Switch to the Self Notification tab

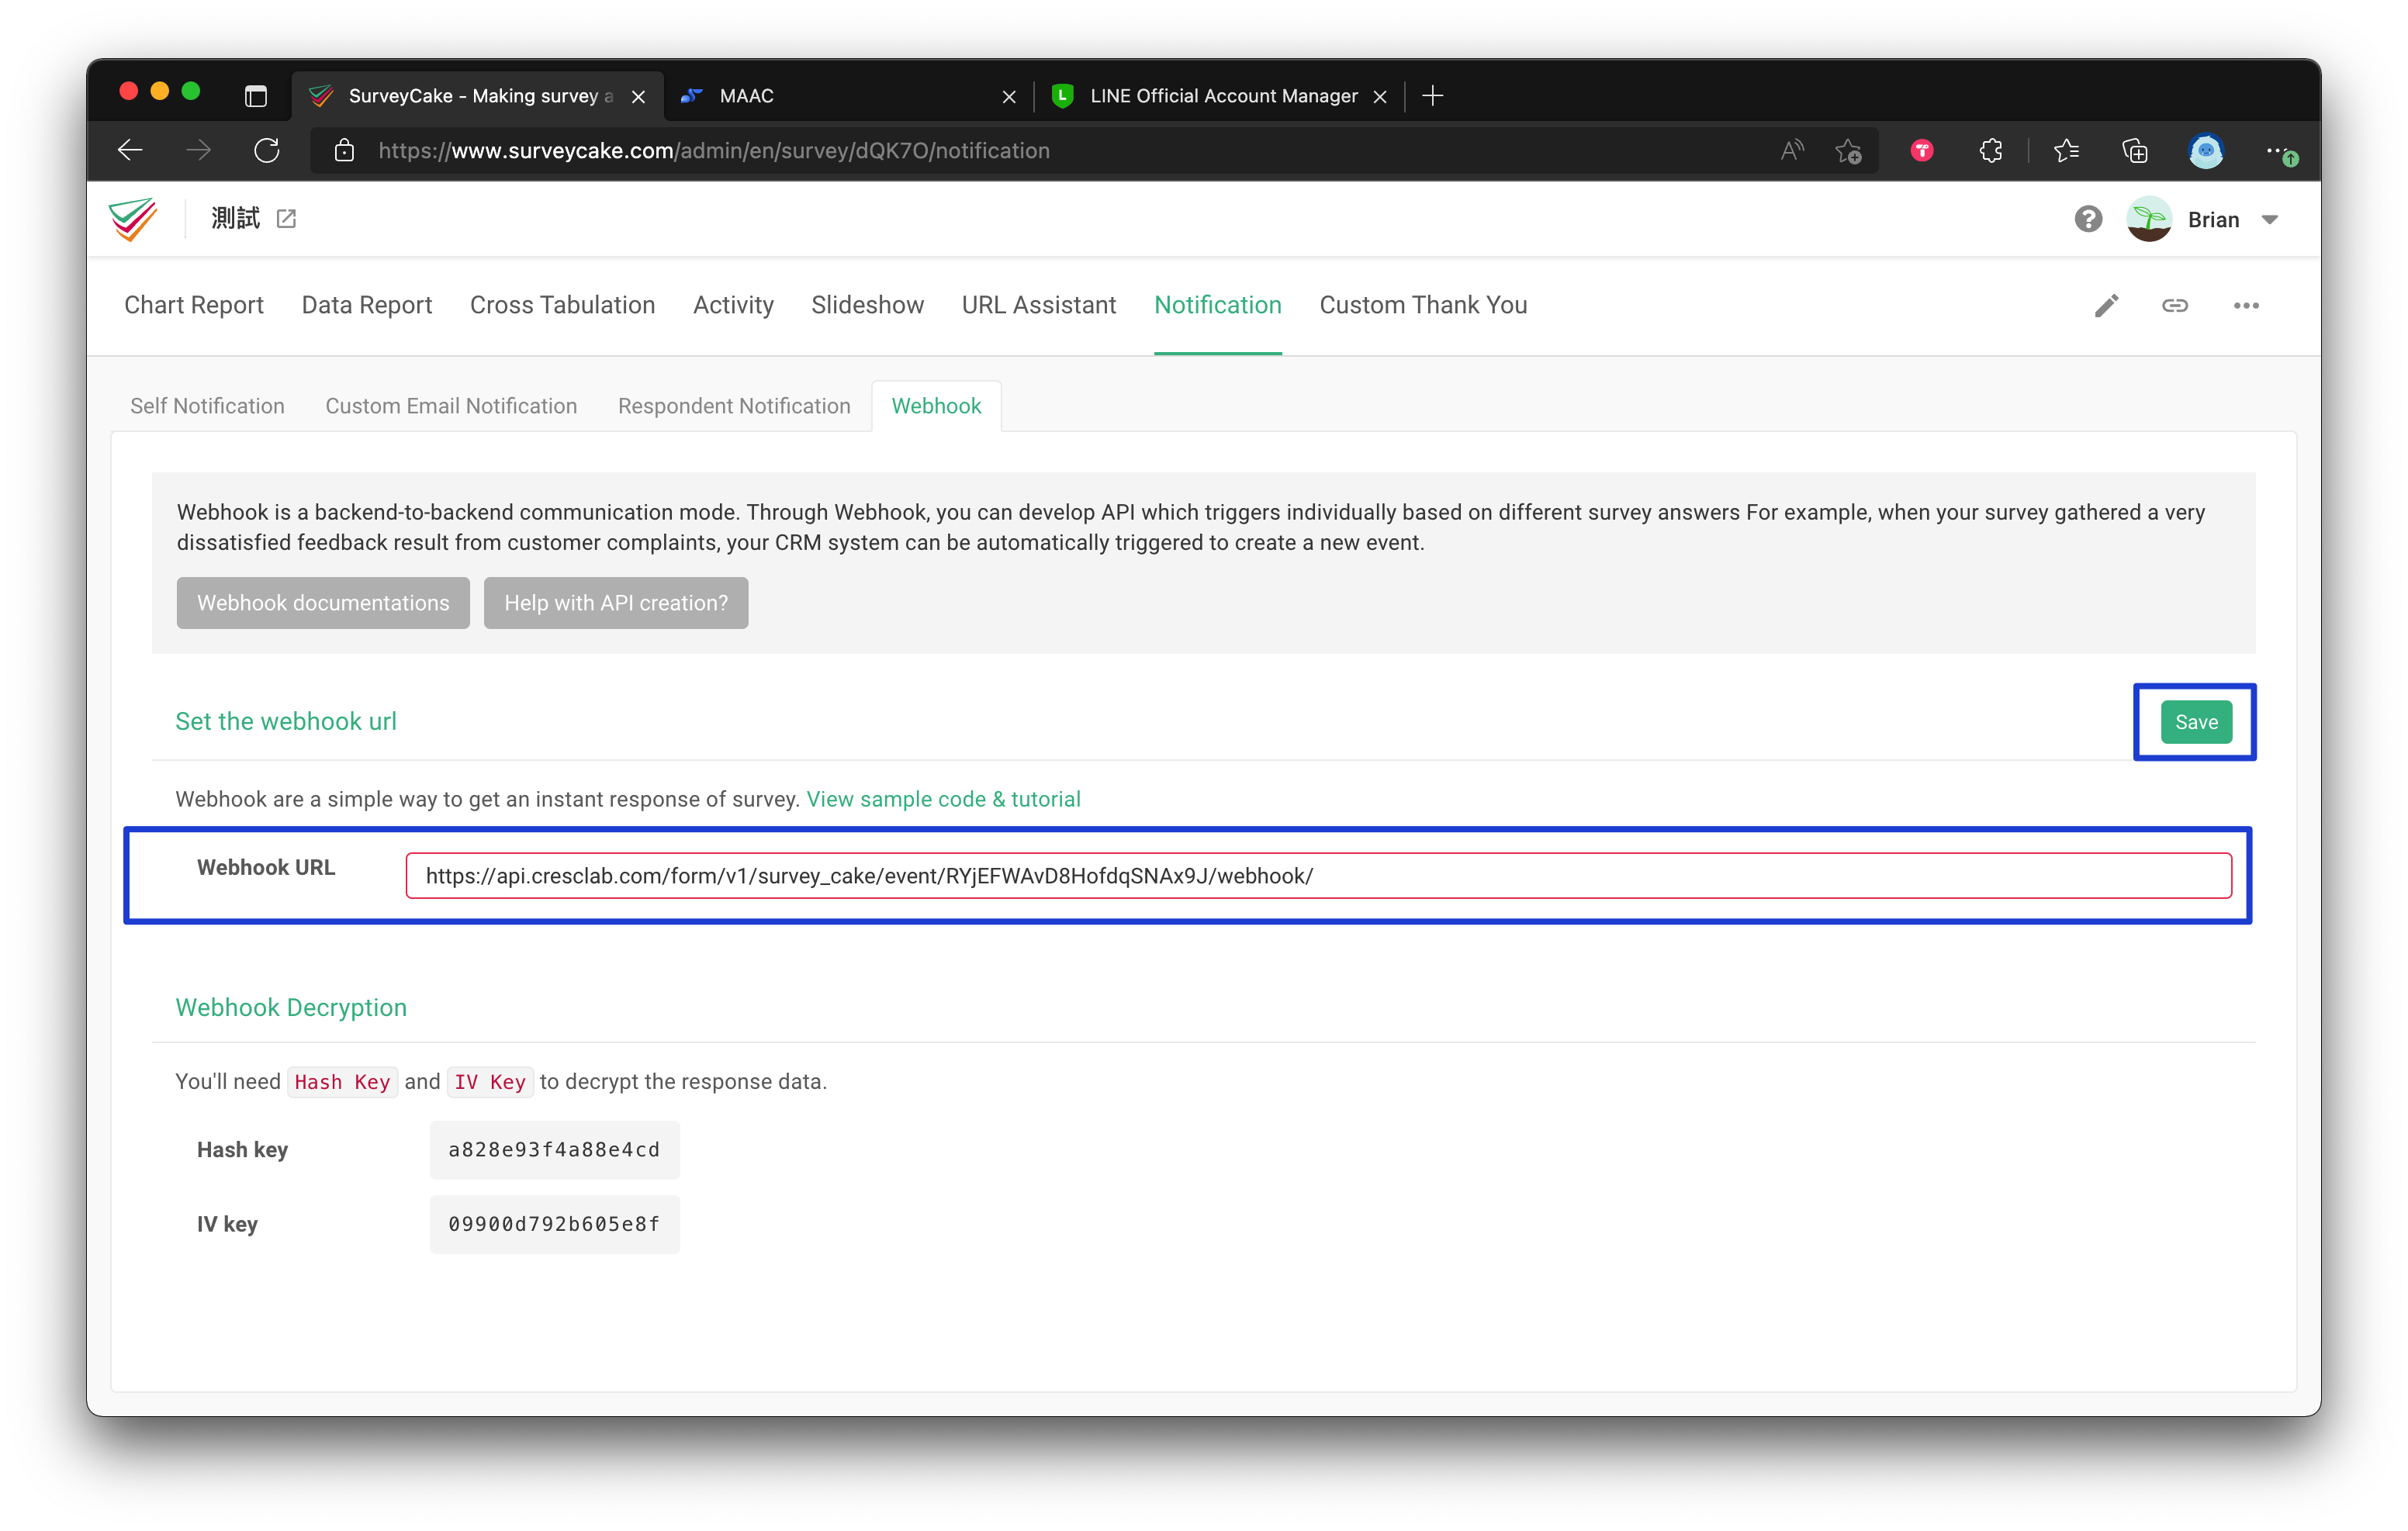pyautogui.click(x=206, y=406)
